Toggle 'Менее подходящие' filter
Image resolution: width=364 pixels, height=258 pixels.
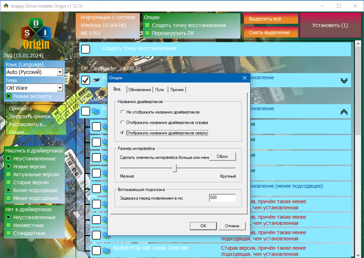(9, 198)
